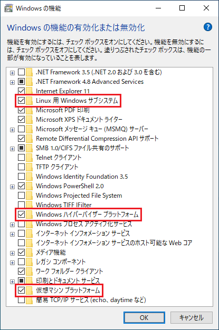Select the Windows PowerShell 2.0 label

70,186
